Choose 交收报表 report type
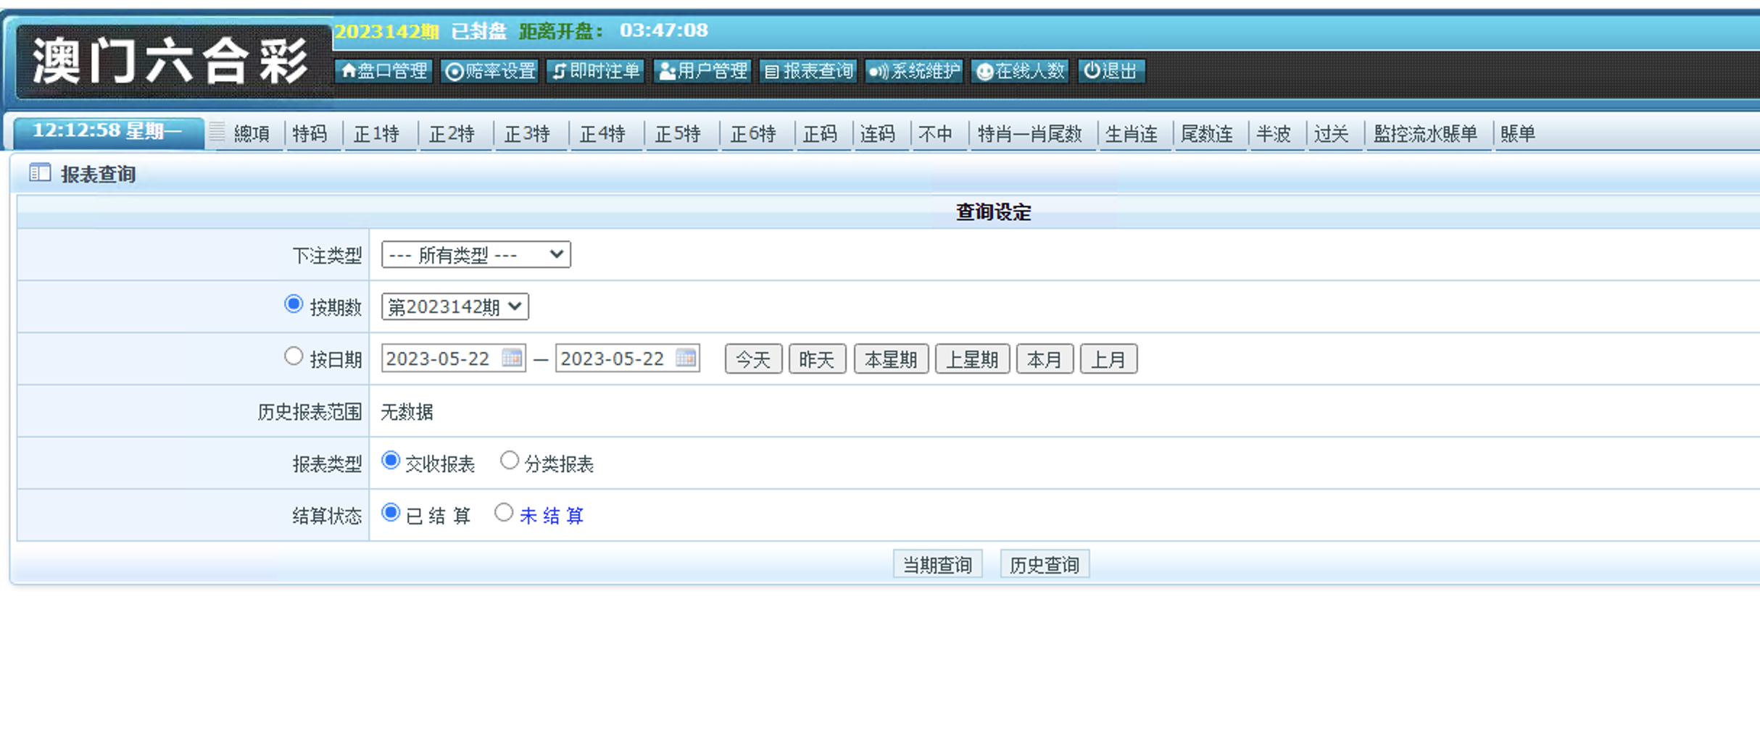The image size is (1760, 733). [x=391, y=461]
